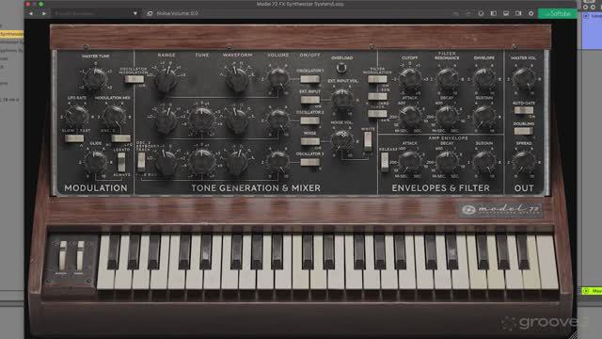Toggle the 66% keyboard track switch
This screenshot has width=602, height=339.
(377, 113)
